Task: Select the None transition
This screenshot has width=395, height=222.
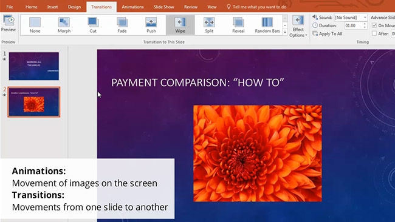Action: pyautogui.click(x=35, y=25)
